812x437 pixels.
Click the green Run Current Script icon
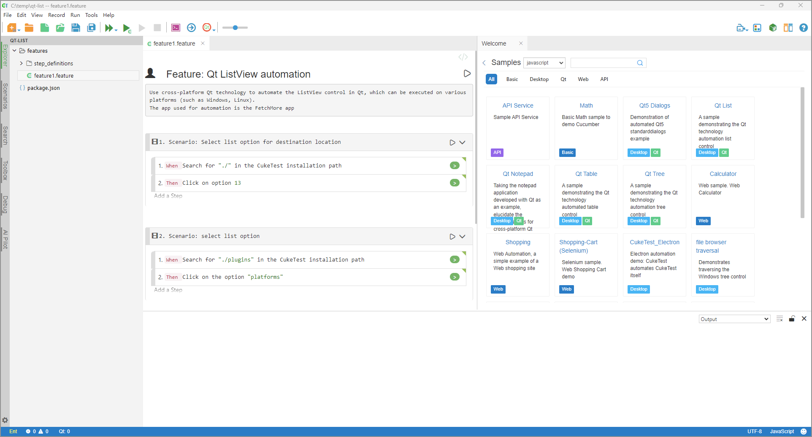point(127,28)
